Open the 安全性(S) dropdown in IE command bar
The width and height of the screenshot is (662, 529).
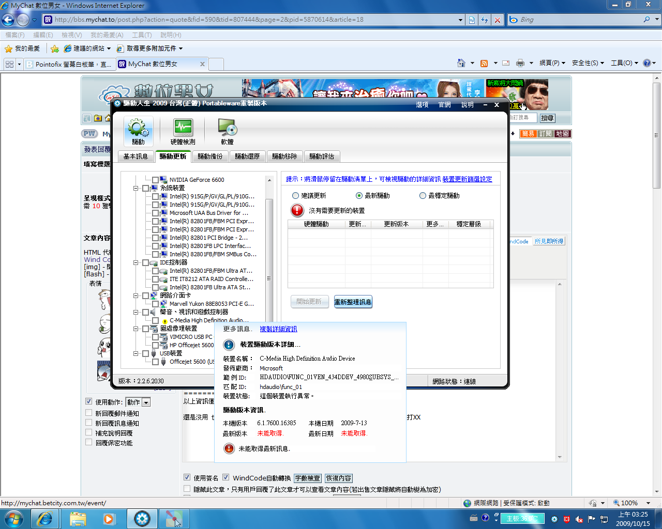pyautogui.click(x=588, y=63)
